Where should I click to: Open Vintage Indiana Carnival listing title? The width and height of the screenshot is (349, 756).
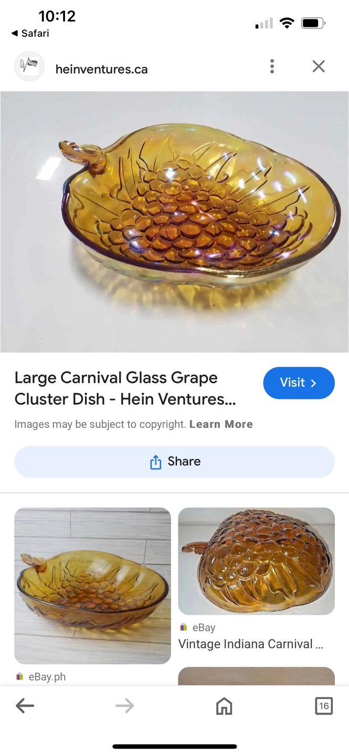click(x=251, y=644)
